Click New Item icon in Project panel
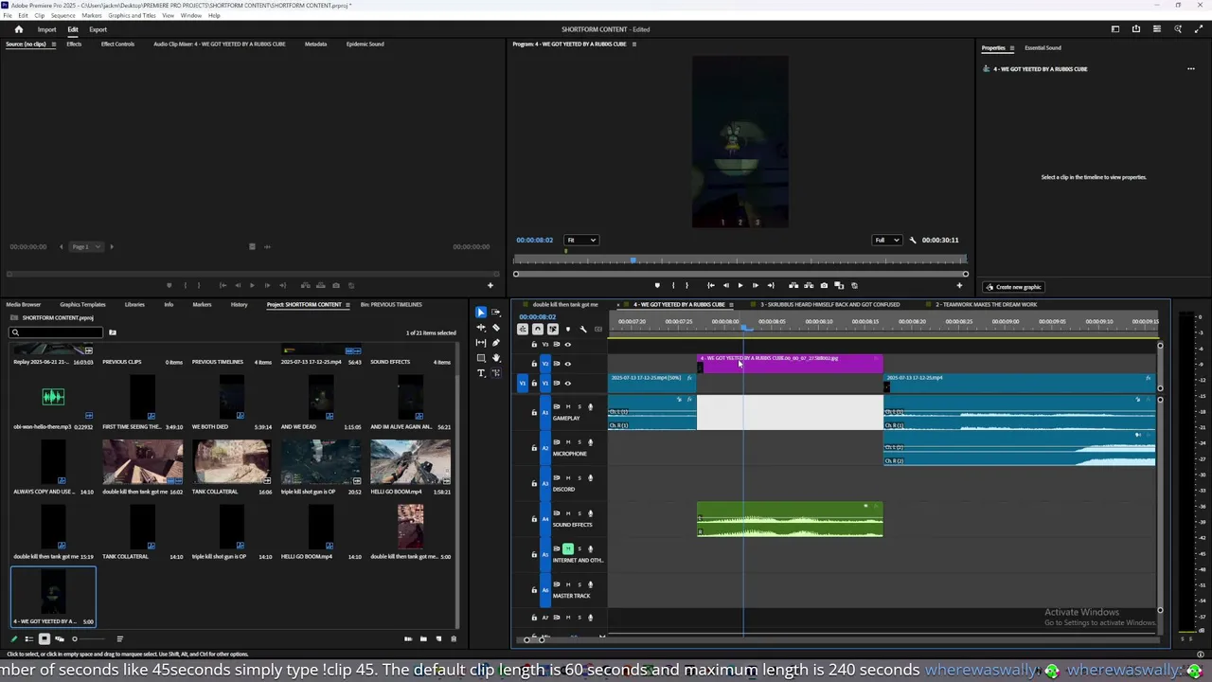Image resolution: width=1212 pixels, height=682 pixels. (x=437, y=638)
